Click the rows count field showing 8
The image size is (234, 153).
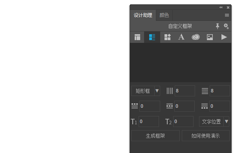(x=220, y=91)
